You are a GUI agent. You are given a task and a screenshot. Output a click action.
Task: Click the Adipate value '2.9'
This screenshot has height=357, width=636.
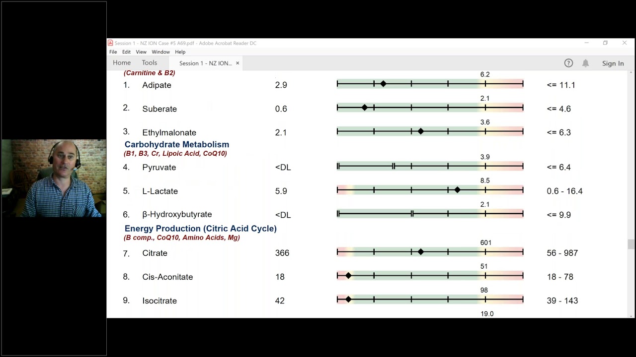tap(281, 85)
